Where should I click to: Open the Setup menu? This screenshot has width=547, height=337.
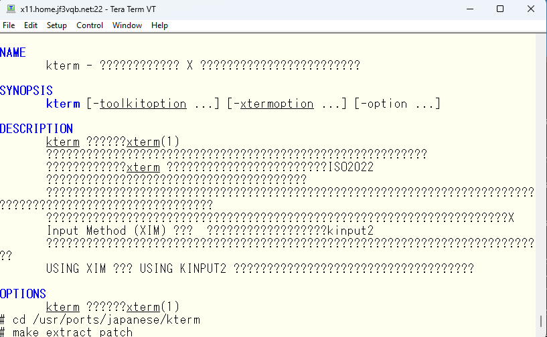pyautogui.click(x=56, y=25)
